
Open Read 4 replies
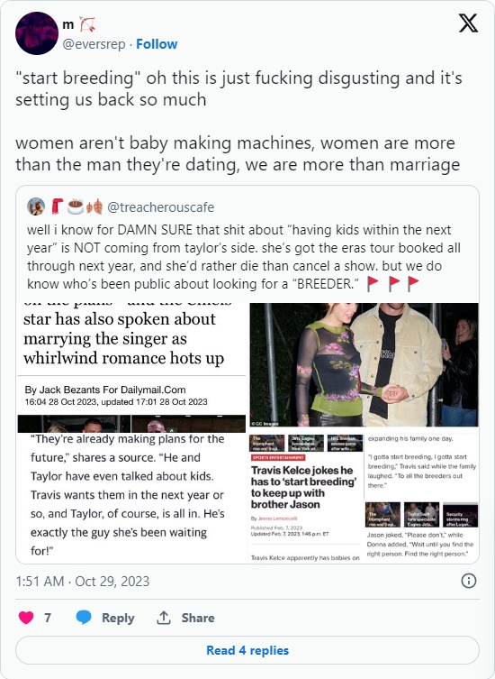pos(247,650)
